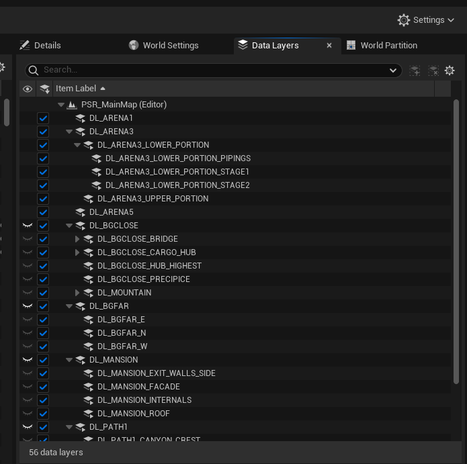Select the DL_BGCLOSE_HUB_HIGHEST row label
Image resolution: width=467 pixels, height=464 pixels.
click(149, 266)
